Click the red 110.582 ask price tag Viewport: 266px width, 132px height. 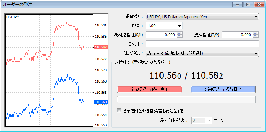101,47
